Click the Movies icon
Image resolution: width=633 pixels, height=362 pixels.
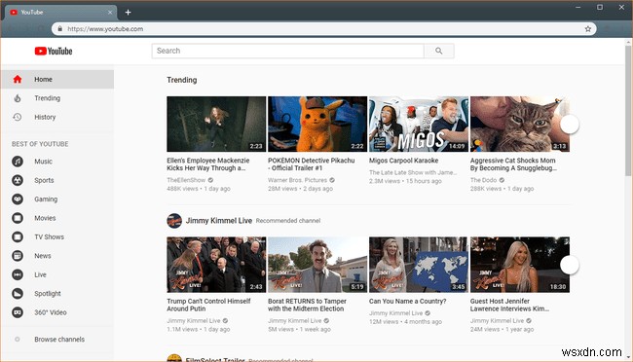(18, 218)
